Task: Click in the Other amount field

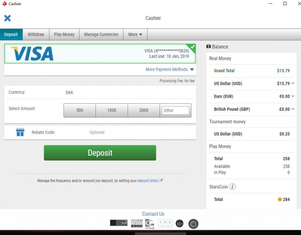Action: [x=175, y=110]
